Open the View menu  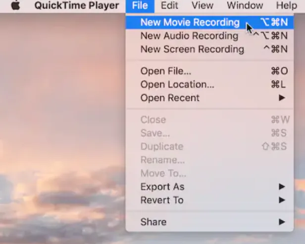pyautogui.click(x=202, y=6)
